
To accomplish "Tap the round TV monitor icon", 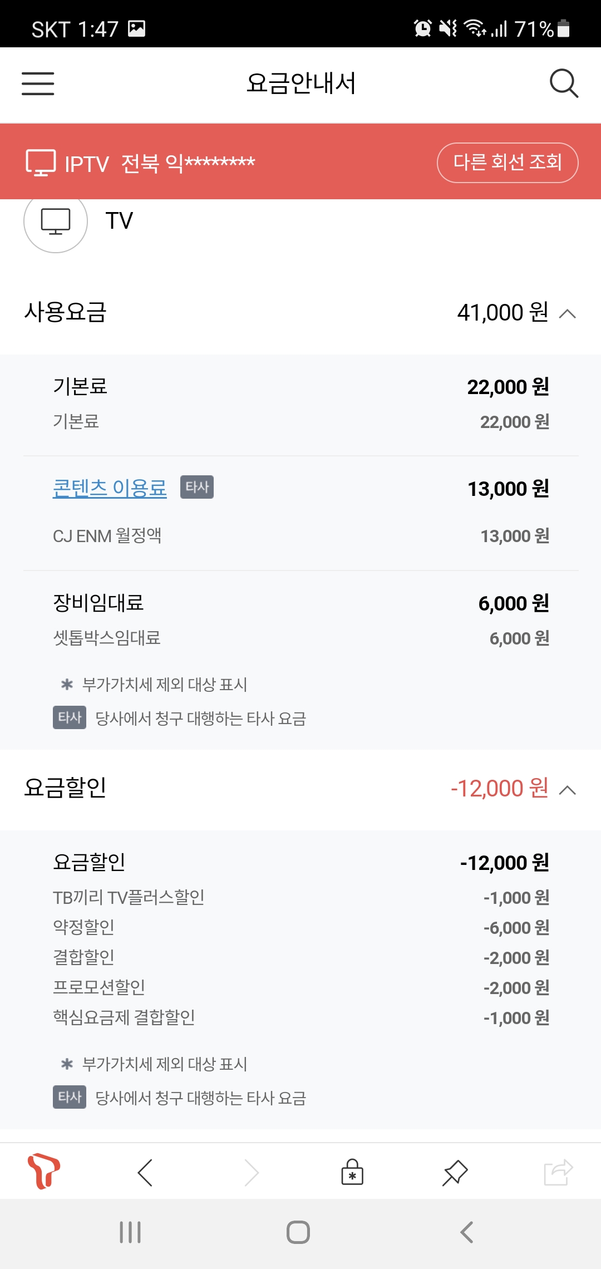I will click(x=56, y=222).
